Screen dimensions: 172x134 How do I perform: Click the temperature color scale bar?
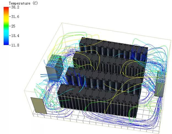pos(6,26)
